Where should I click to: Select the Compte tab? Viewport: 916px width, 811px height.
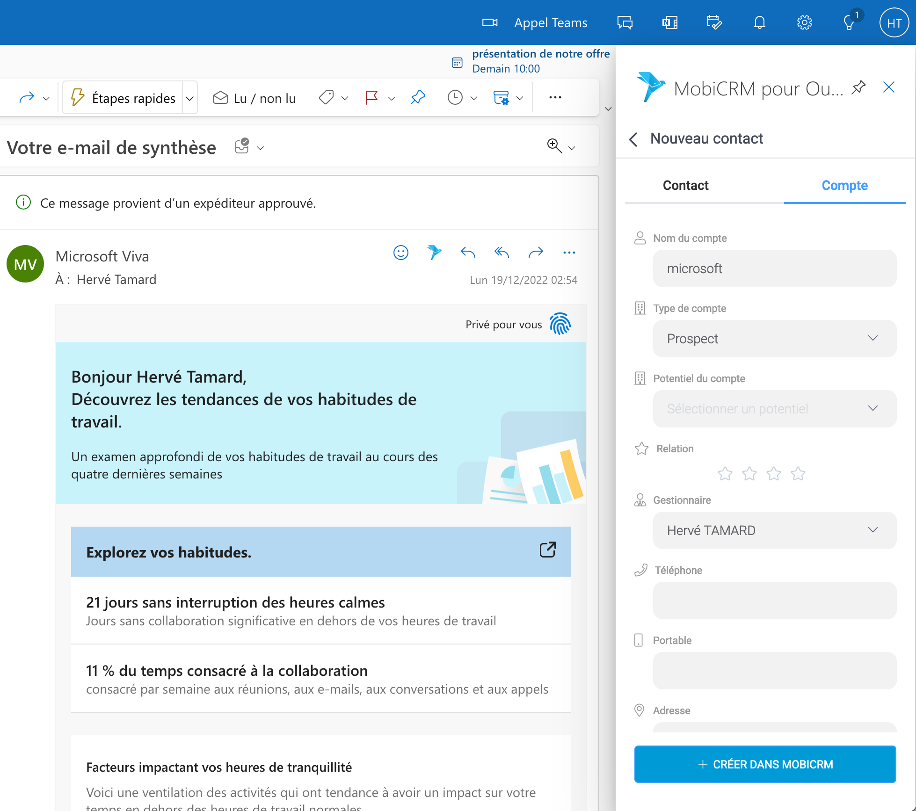click(844, 185)
